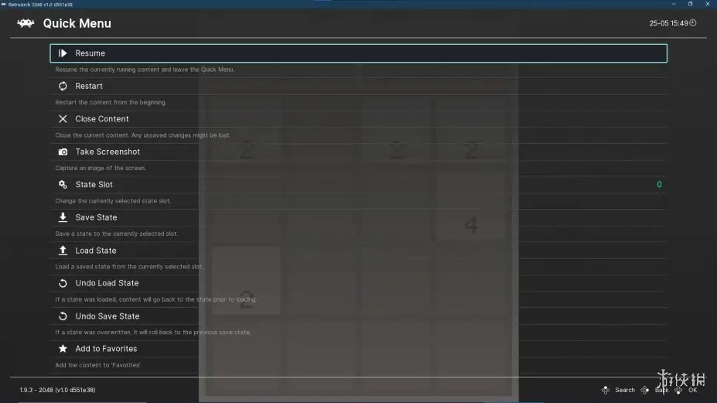The height and width of the screenshot is (403, 717).
Task: Click the Undo Load State icon
Action: (63, 283)
